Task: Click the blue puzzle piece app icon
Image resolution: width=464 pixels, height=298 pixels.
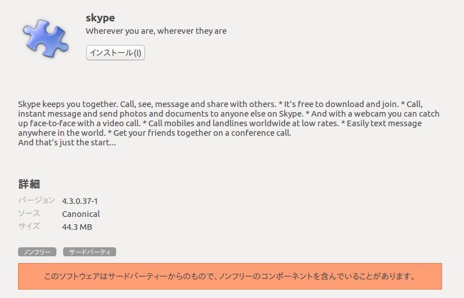Action: [46, 38]
